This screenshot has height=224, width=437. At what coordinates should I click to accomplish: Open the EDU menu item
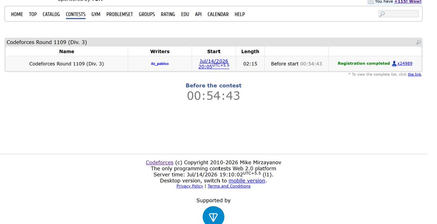[x=185, y=14]
